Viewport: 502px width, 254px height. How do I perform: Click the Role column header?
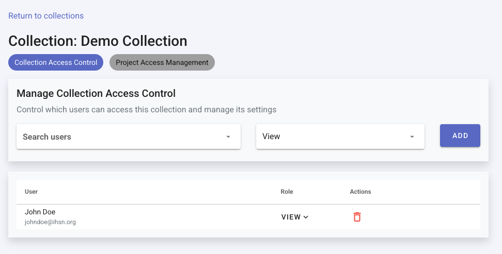coord(287,192)
